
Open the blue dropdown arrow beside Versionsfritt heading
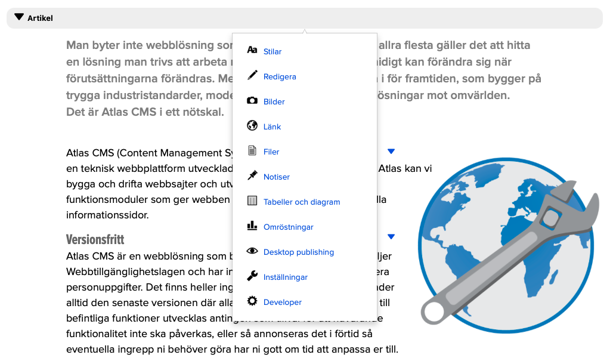tap(391, 237)
